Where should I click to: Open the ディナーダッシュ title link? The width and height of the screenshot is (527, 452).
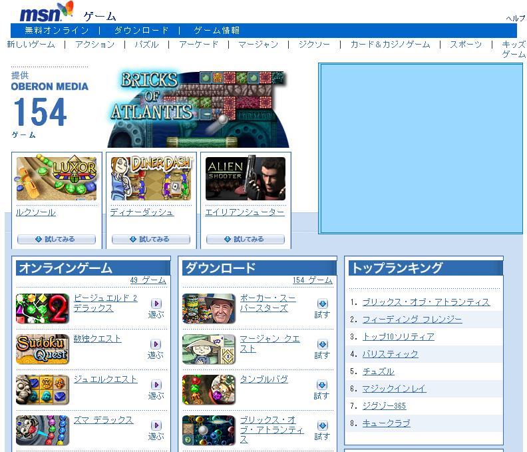142,212
